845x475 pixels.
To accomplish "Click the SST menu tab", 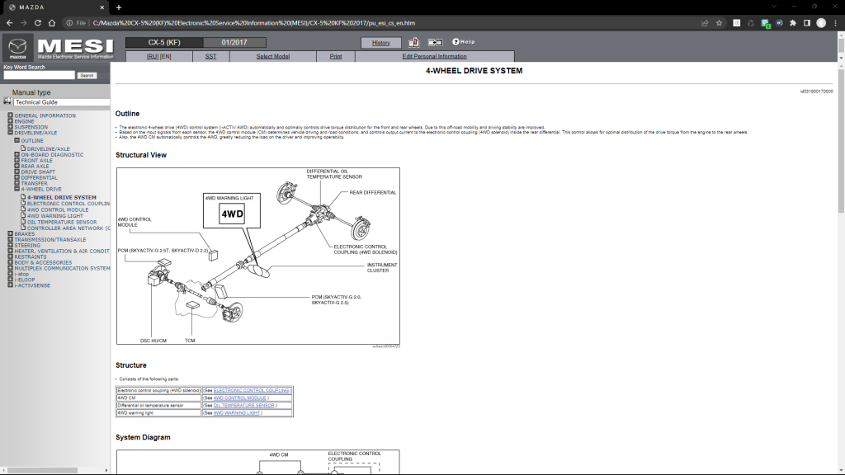I will coord(210,57).
